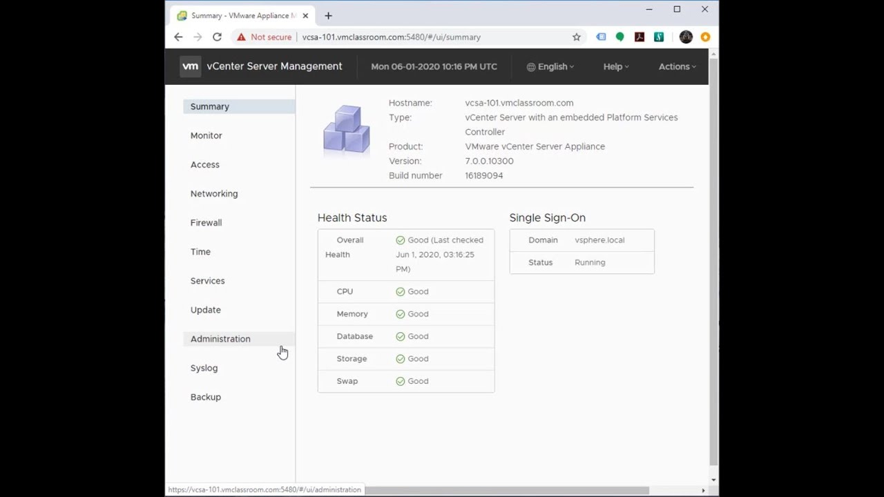Reload the page with the refresh icon
Screen dimensions: 884x497
[217, 37]
